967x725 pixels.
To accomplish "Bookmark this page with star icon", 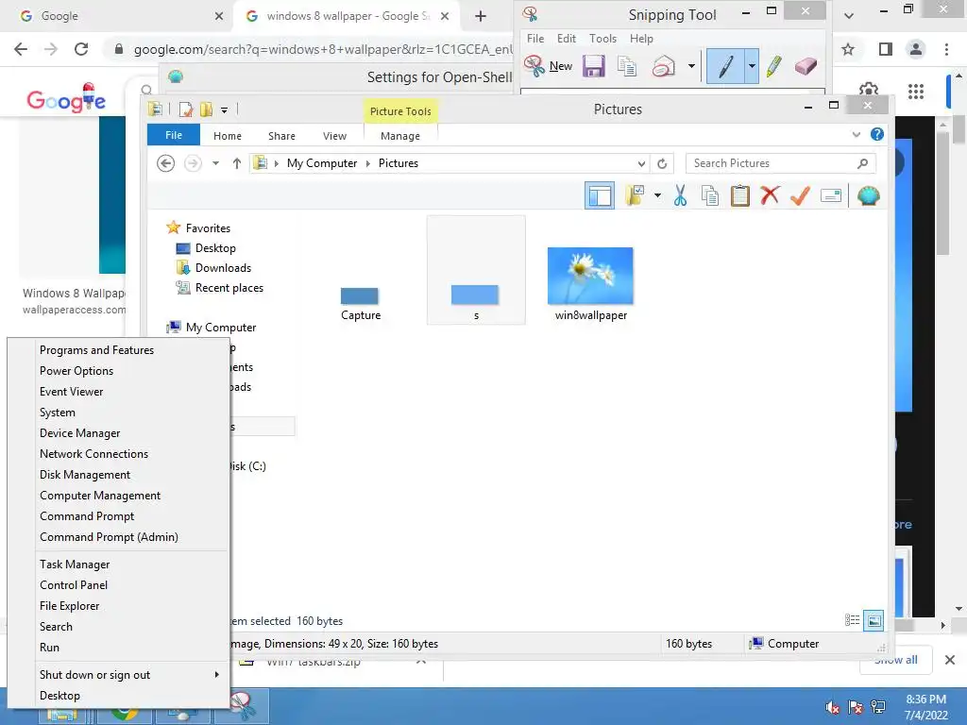I will pos(848,49).
